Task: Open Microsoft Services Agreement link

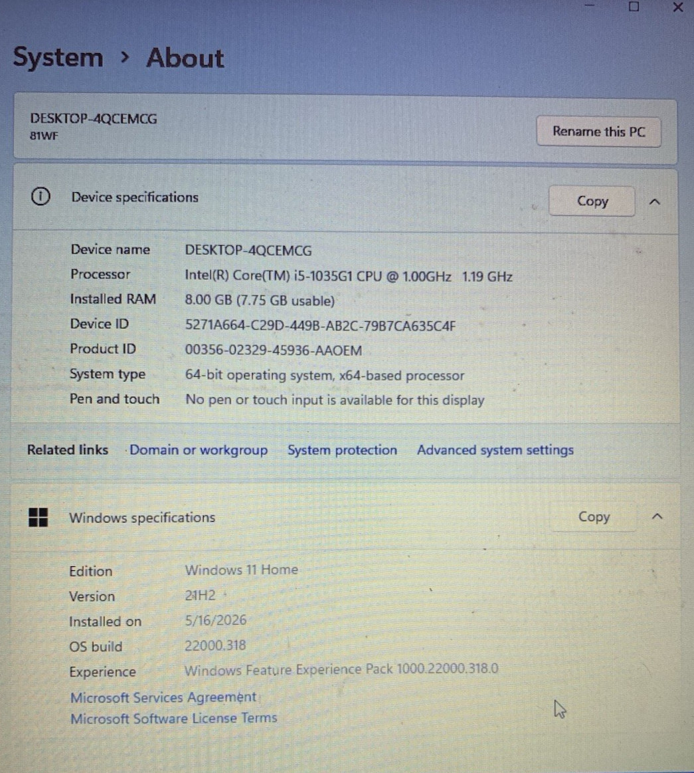Action: [x=163, y=697]
